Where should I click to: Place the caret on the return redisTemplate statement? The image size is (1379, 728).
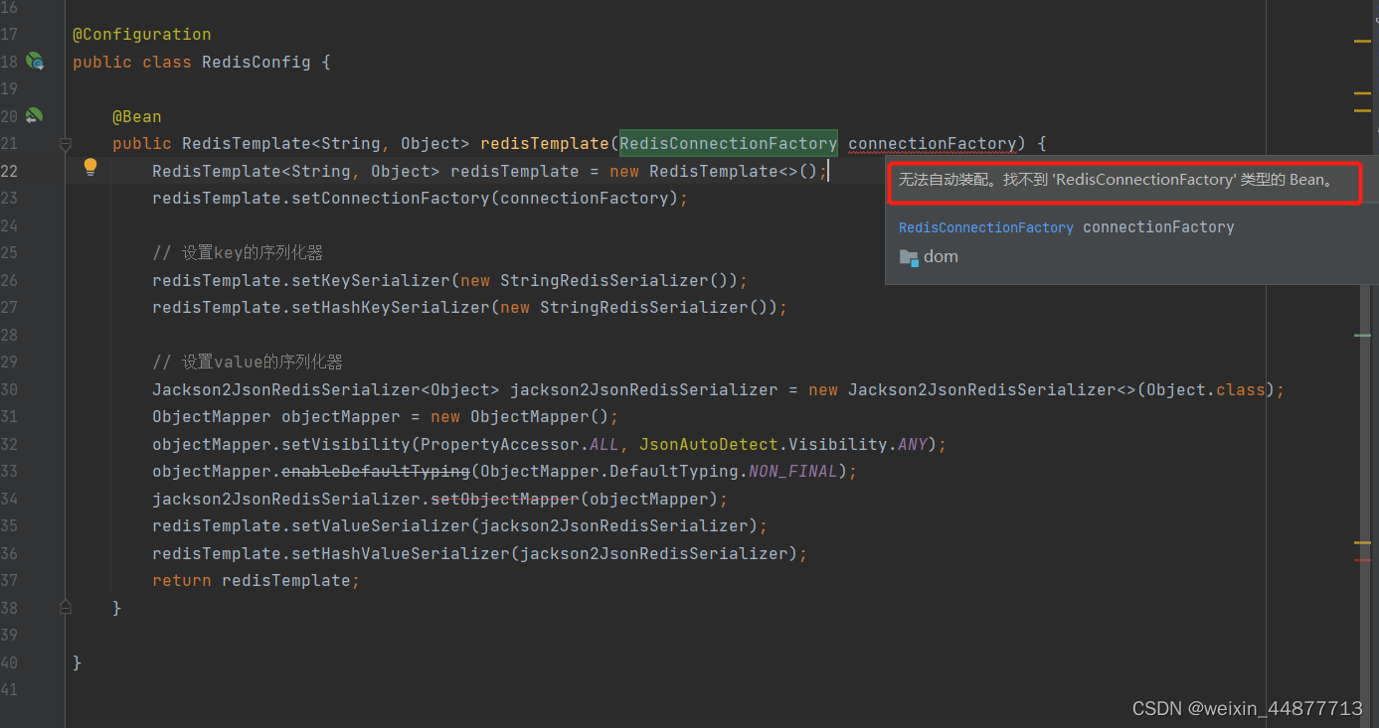255,580
